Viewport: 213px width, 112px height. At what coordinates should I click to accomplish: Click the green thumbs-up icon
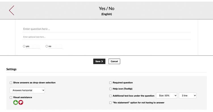pyautogui.click(x=16, y=102)
